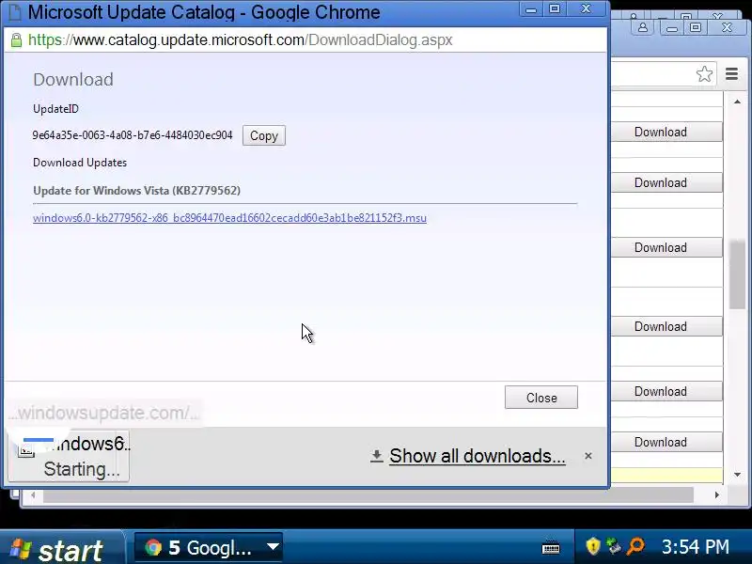Open Chrome hamburger menu in background window
Screen dimensions: 752x564
pyautogui.click(x=732, y=74)
